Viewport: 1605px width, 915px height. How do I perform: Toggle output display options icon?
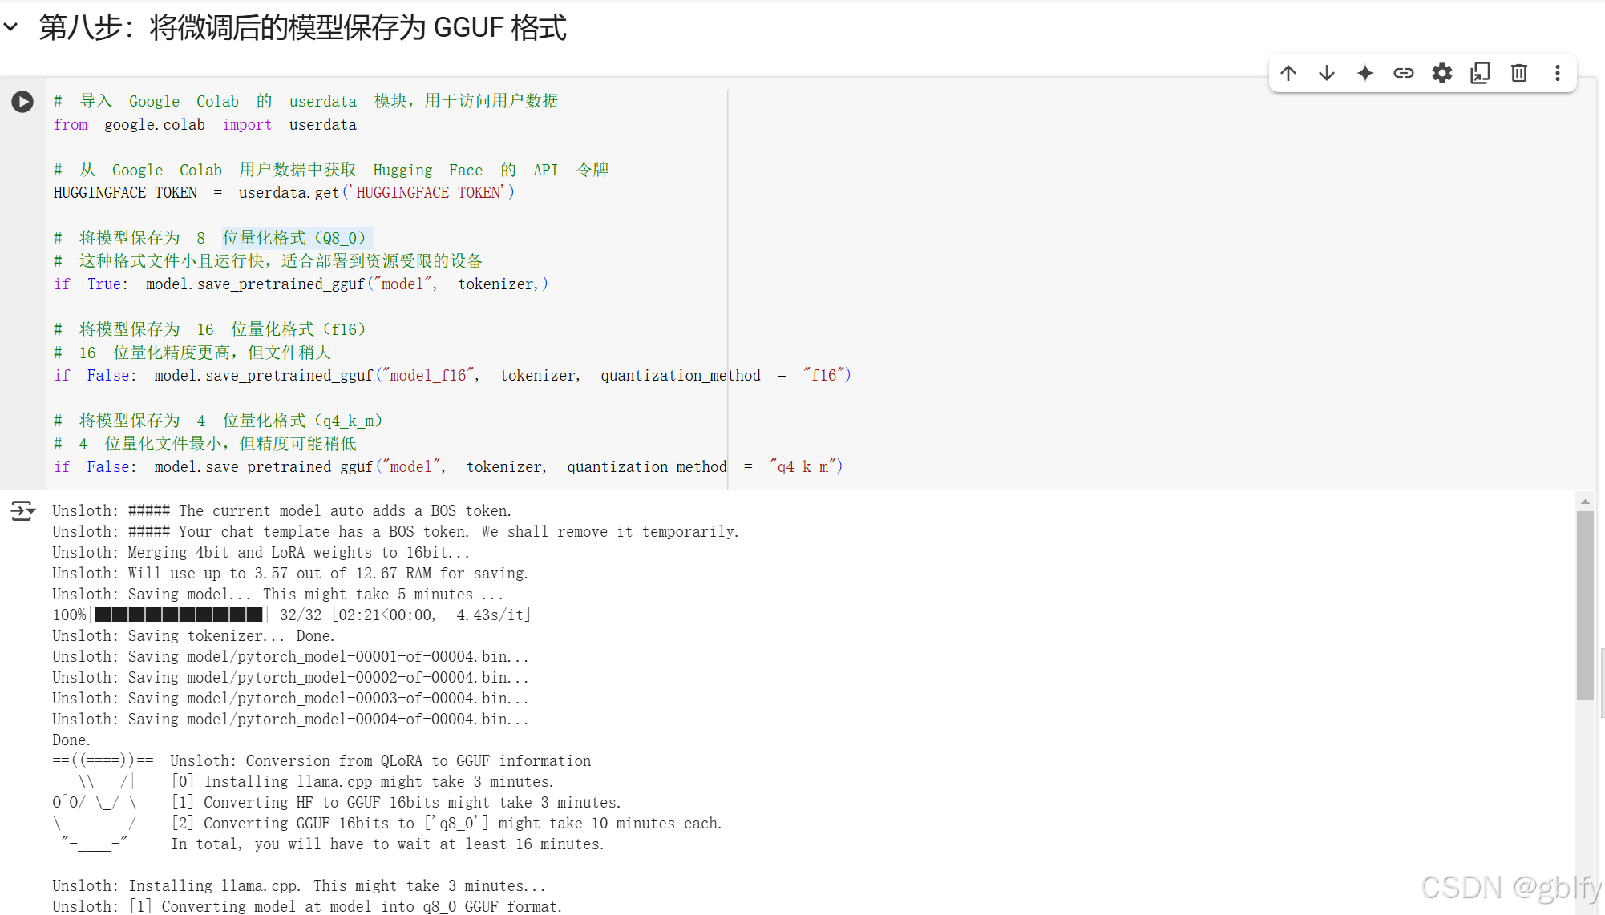click(x=22, y=510)
